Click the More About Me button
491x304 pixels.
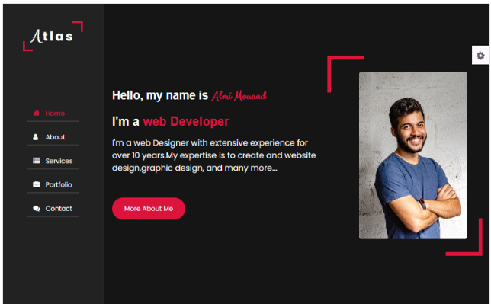[x=149, y=209]
